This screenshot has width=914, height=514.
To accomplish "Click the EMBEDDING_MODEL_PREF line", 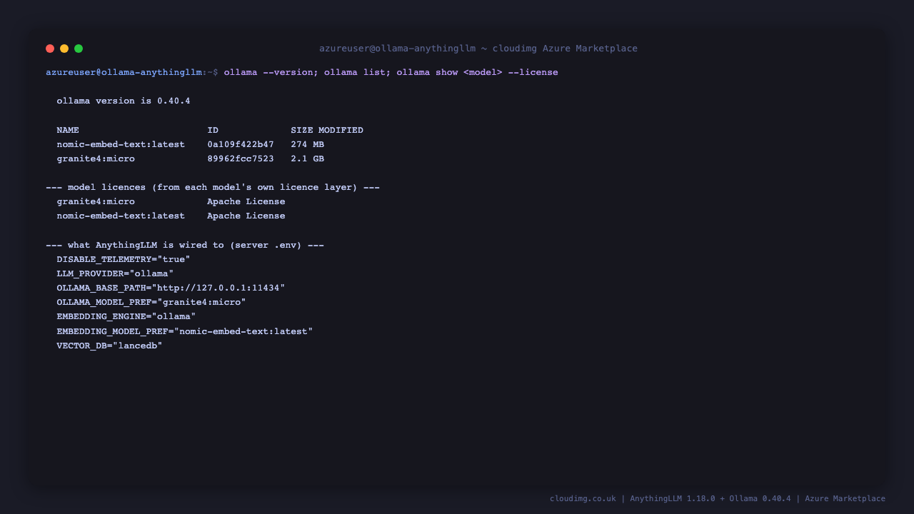I will click(x=185, y=331).
